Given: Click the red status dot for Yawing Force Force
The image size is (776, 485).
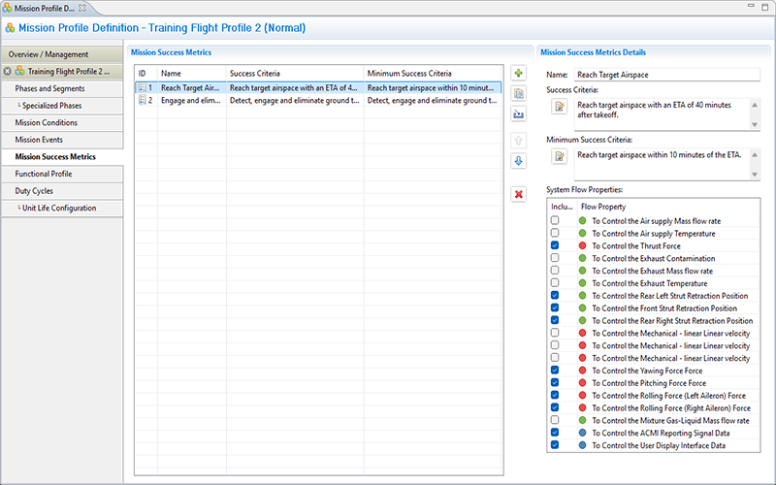Looking at the screenshot, I should click(x=582, y=371).
